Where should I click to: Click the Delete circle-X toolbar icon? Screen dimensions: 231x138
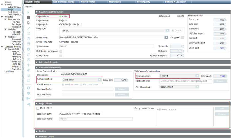coord(28,49)
